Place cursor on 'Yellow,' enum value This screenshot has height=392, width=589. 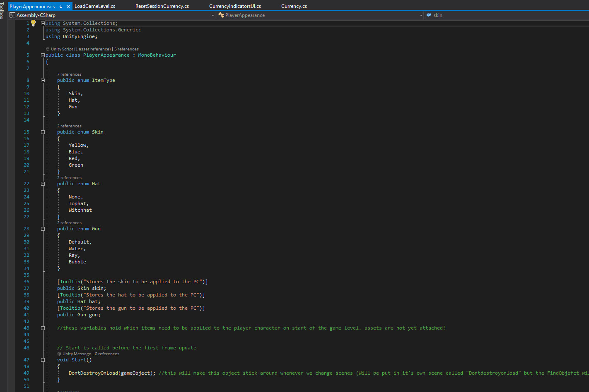pos(79,145)
